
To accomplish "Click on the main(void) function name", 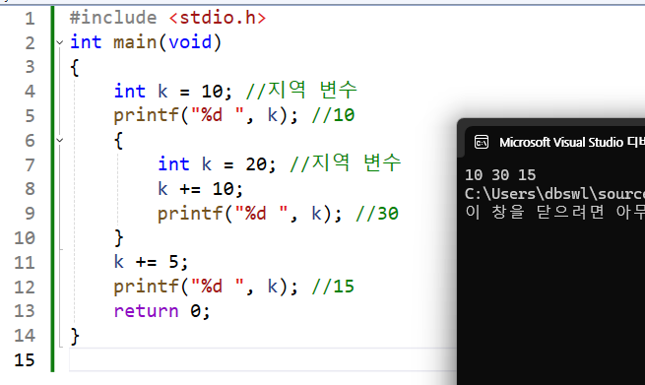I will (x=167, y=42).
